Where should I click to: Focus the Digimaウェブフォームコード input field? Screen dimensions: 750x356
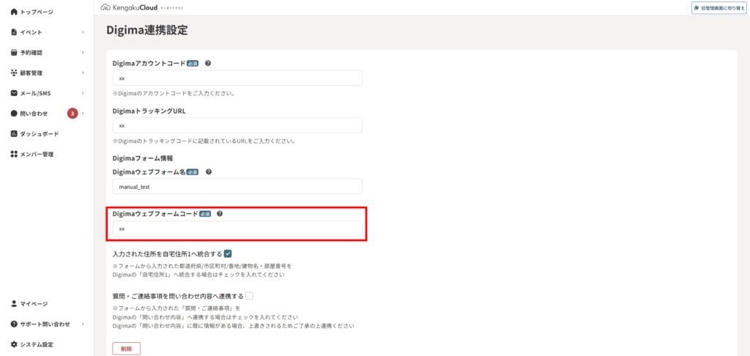(x=237, y=229)
